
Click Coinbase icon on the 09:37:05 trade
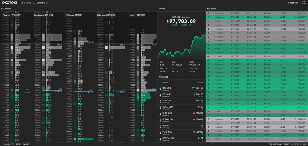[209, 115]
